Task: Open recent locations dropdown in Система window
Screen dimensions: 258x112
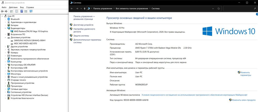Action: (x=81, y=8)
